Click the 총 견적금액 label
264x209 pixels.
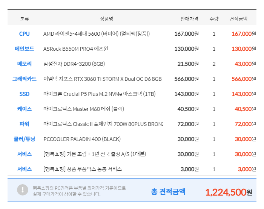(x=168, y=192)
